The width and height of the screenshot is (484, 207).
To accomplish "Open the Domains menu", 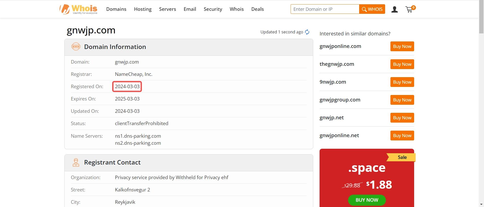I will pyautogui.click(x=116, y=9).
